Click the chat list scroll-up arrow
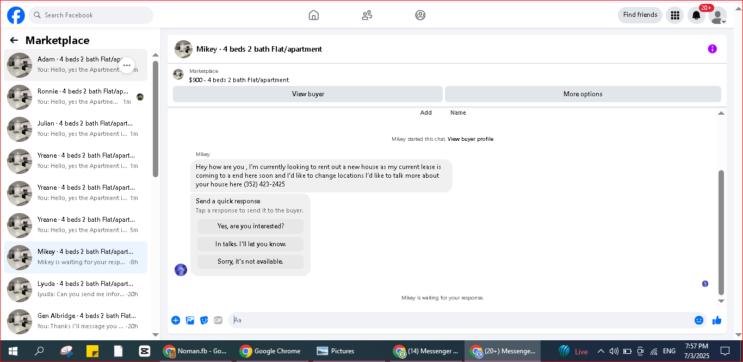The width and height of the screenshot is (743, 362). click(156, 55)
